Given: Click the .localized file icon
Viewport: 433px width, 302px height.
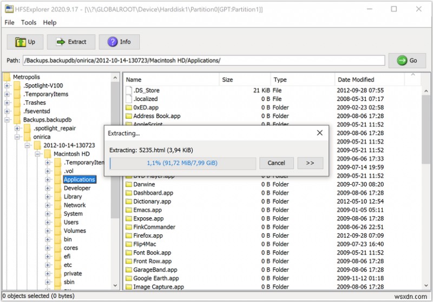Looking at the screenshot, I should [x=129, y=99].
